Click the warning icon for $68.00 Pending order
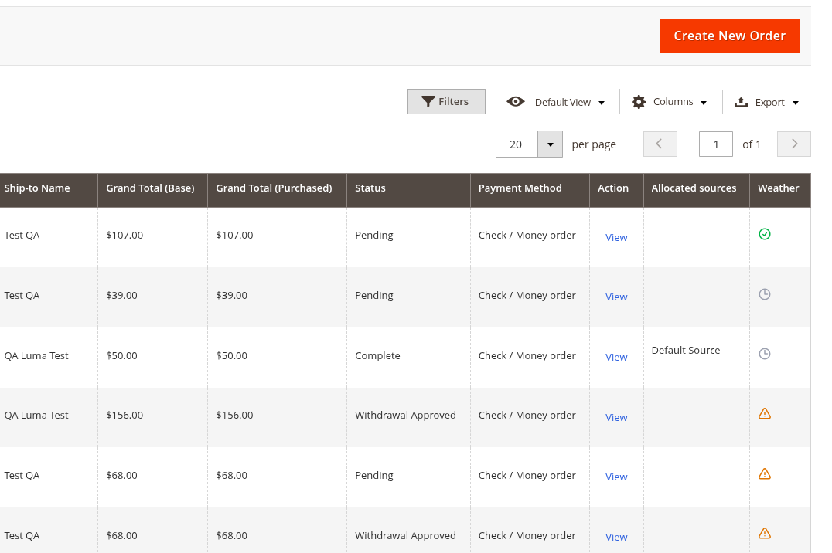The width and height of the screenshot is (832, 553). tap(765, 473)
